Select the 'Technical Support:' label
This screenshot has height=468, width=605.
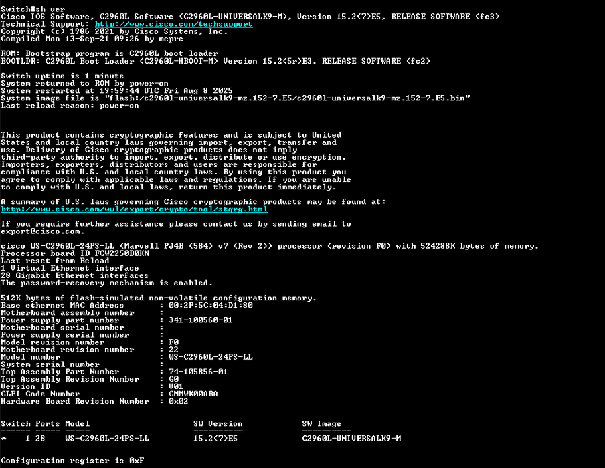point(45,24)
